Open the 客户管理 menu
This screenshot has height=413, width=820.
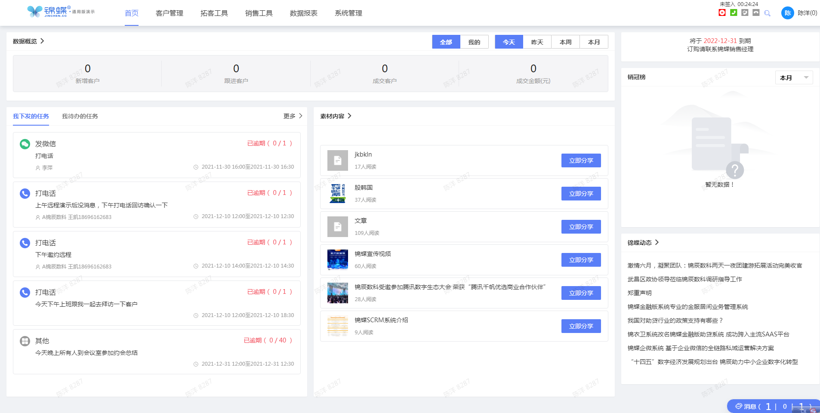[170, 13]
